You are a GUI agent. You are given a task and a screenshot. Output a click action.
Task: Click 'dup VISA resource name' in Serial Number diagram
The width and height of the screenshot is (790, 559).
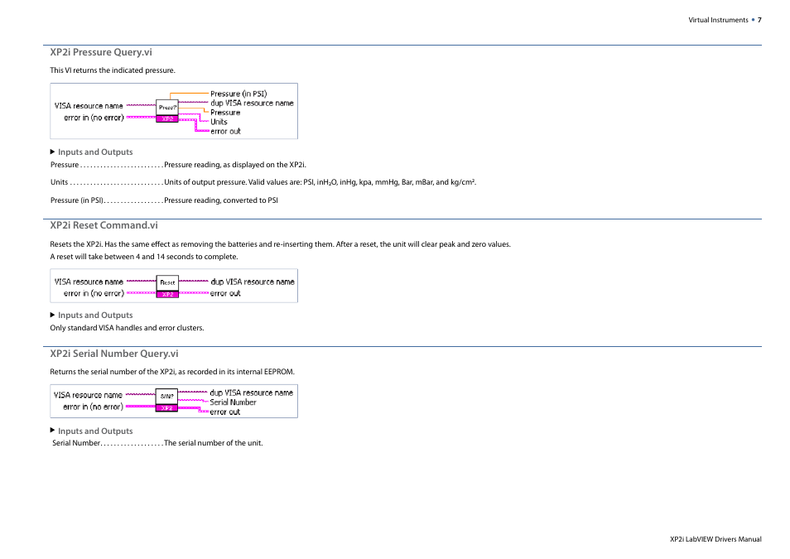[252, 393]
